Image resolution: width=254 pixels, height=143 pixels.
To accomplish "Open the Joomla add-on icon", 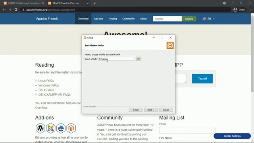I will (x=50, y=128).
